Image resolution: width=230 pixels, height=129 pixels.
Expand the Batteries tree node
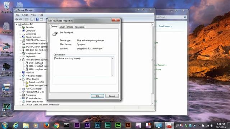[20, 28]
